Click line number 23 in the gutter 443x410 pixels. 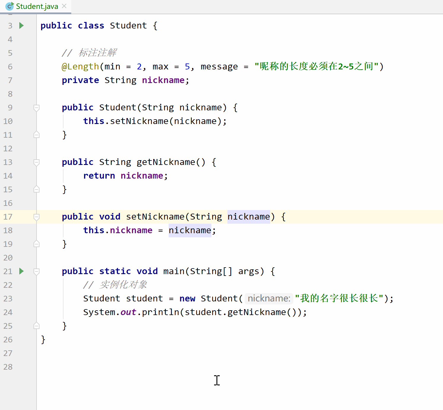pos(8,298)
